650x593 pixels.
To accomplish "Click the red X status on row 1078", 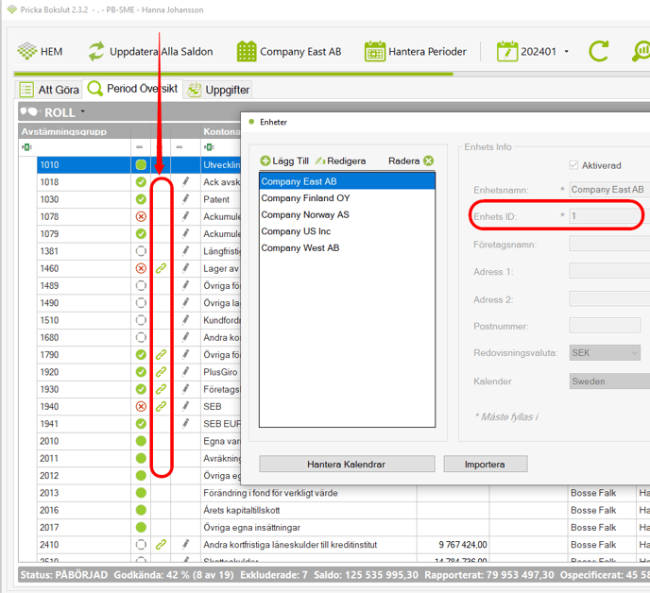I will pos(141,216).
